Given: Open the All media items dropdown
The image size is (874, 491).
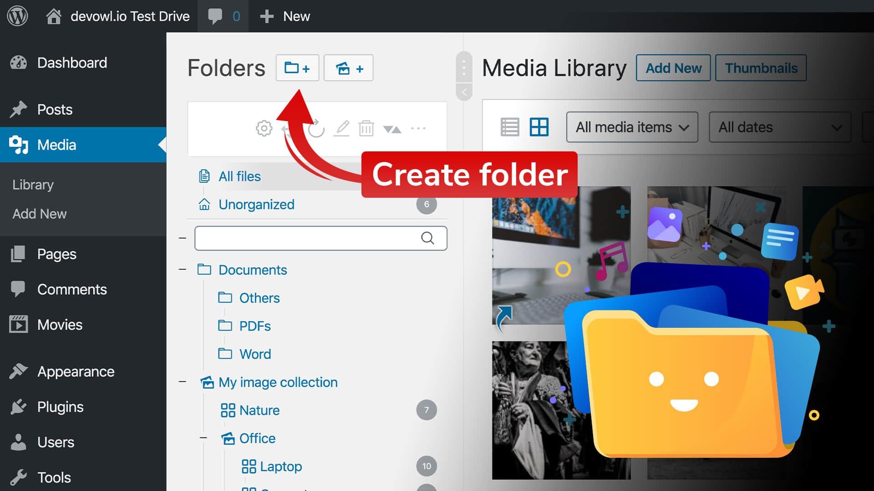Looking at the screenshot, I should [631, 127].
